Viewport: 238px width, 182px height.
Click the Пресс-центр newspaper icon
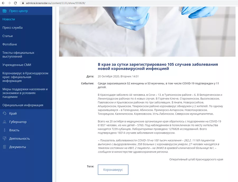pyautogui.click(x=4, y=11)
